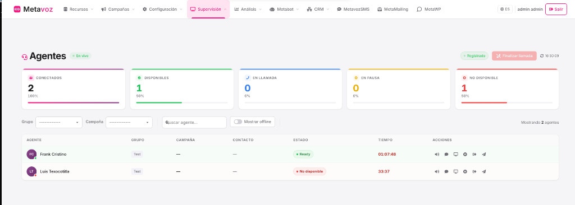The width and height of the screenshot is (575, 205).
Task: Listen to Frank Cristino's call audio
Action: [437, 154]
